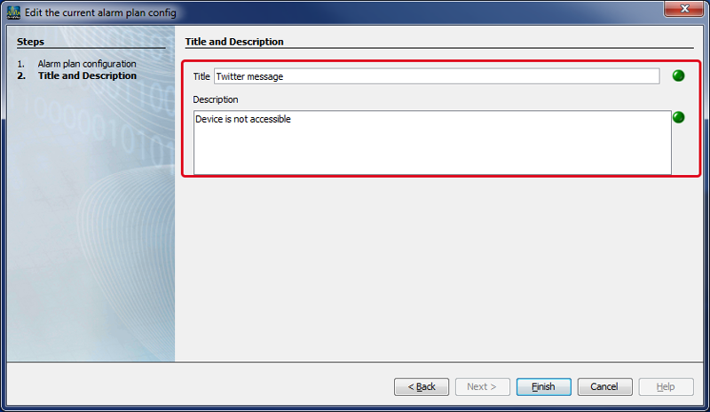The height and width of the screenshot is (412, 710).
Task: Click inside the Description text area
Action: pos(431,142)
